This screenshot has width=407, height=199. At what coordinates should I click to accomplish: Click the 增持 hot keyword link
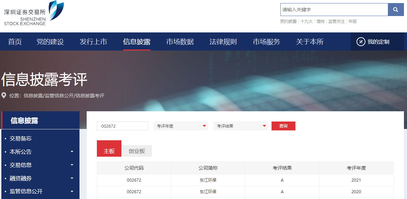[321, 22]
